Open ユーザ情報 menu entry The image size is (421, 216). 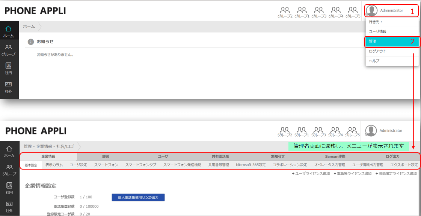click(x=392, y=31)
